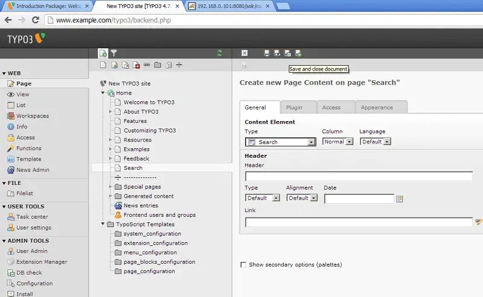
Task: Open Functions module
Action: [x=28, y=148]
